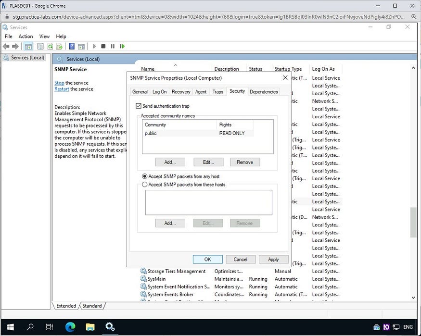421x336 pixels.
Task: Open File Explorer from taskbar
Action: pyautogui.click(x=90, y=327)
